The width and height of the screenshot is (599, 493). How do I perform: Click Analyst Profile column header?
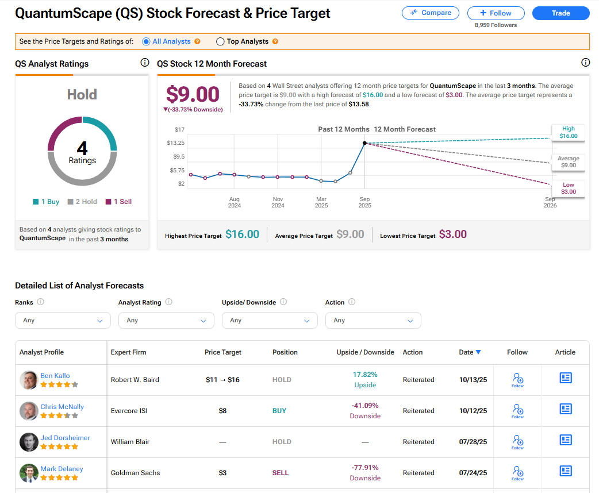click(41, 352)
